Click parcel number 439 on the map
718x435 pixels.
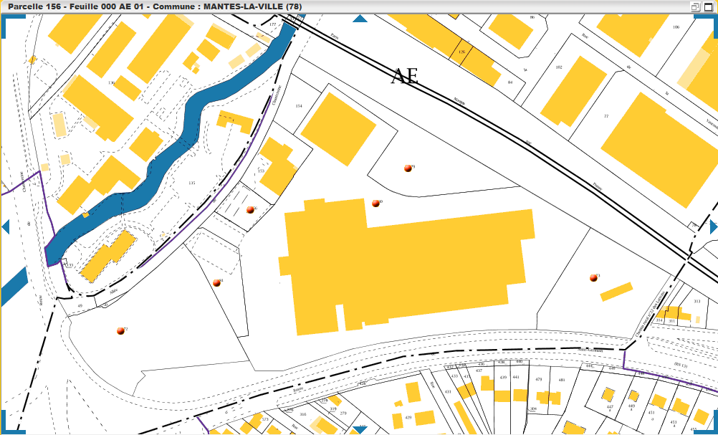click(x=503, y=377)
